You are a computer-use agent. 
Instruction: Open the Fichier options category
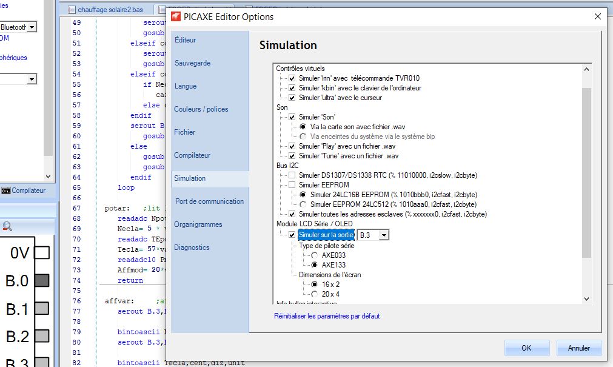[184, 132]
